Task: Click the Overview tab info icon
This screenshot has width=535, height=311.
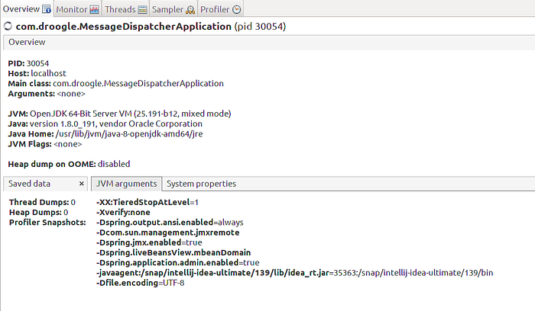Action: [47, 9]
